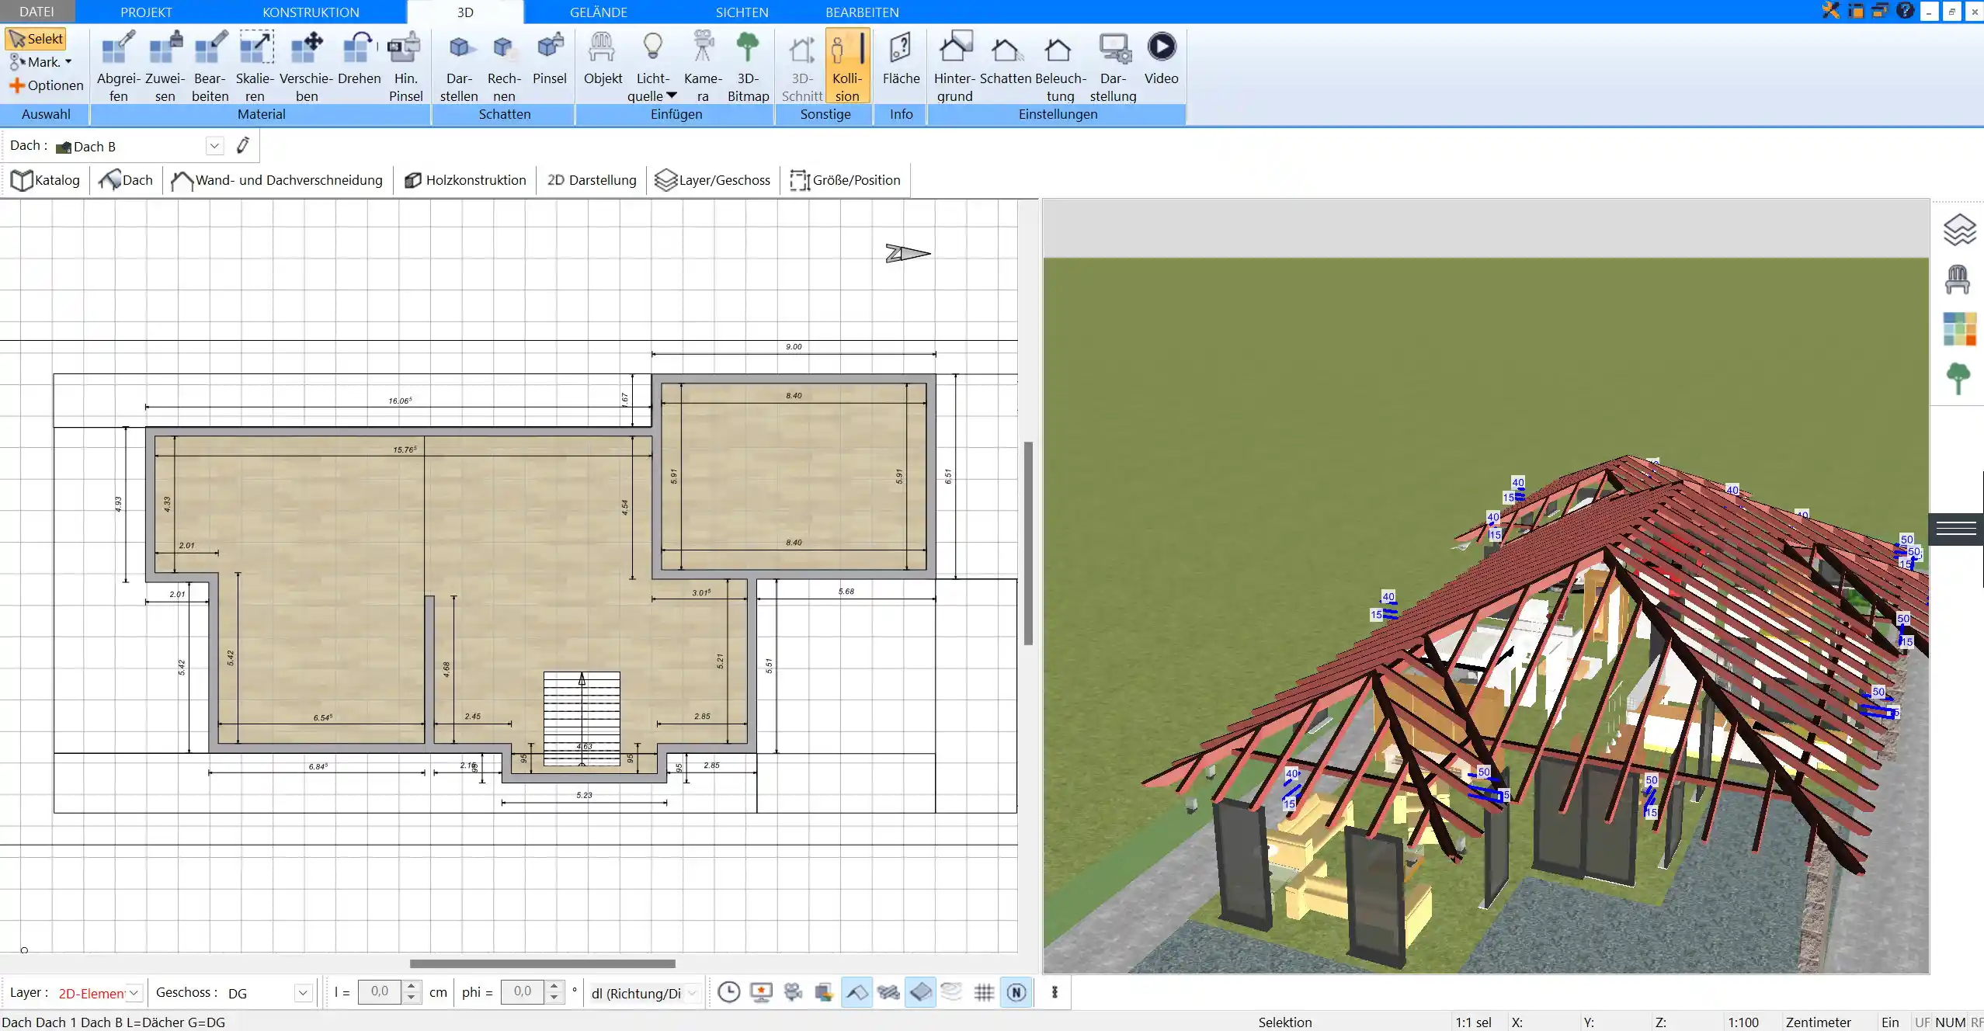This screenshot has height=1031, width=1984.
Task: Toggle terrain contour display in bottom toolbar
Action: (951, 991)
